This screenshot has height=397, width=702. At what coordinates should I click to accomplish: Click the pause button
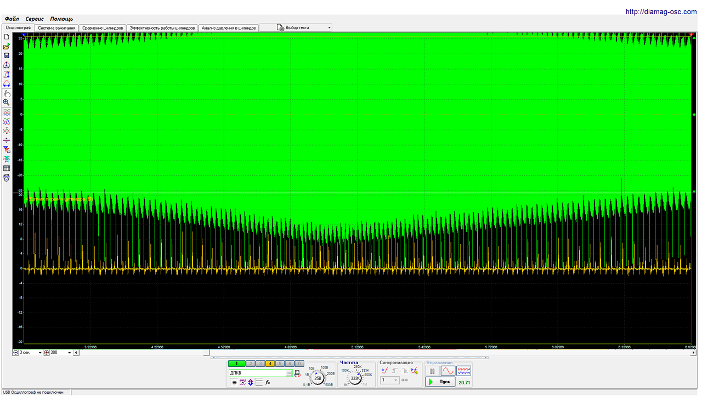432,371
